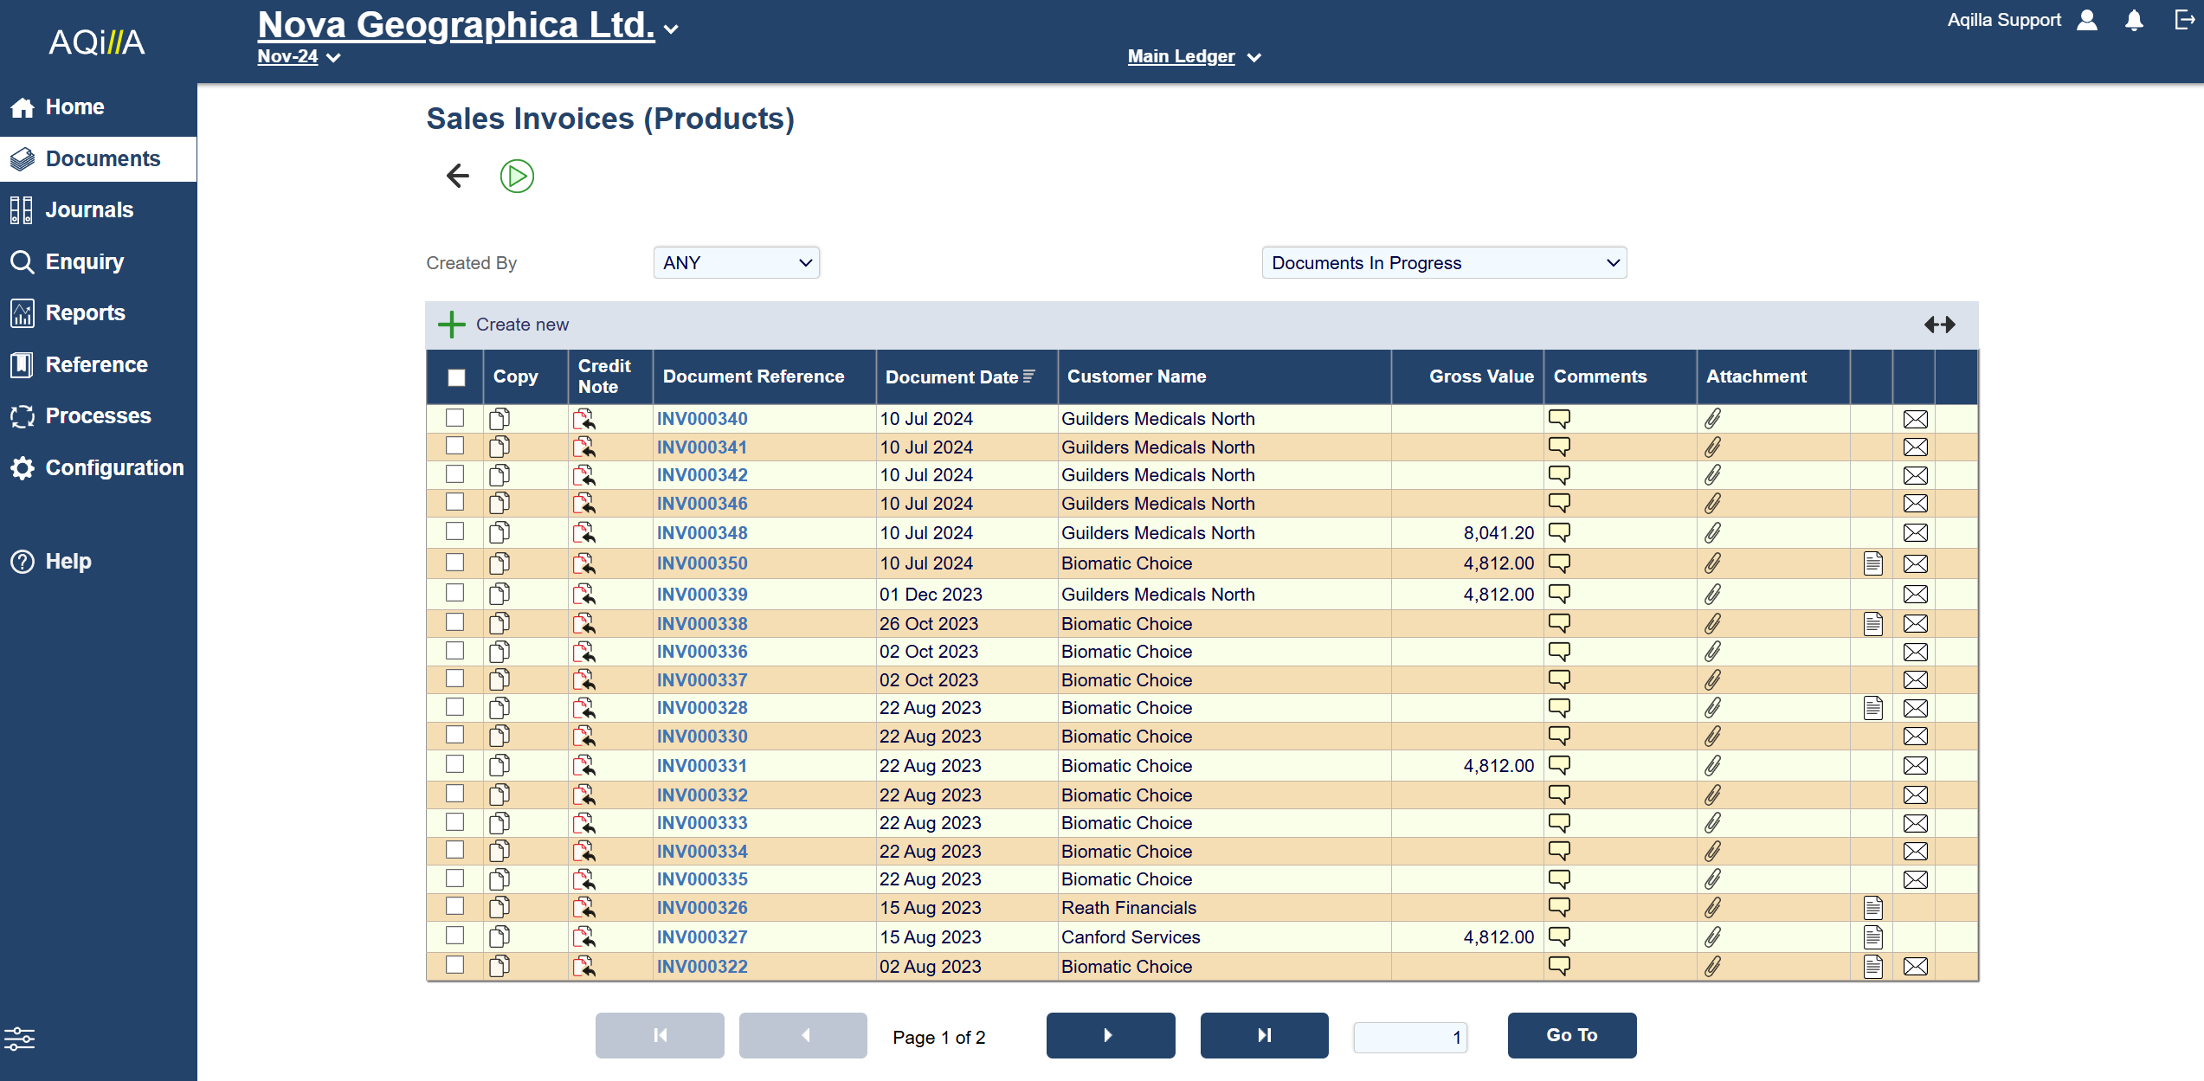Viewport: 2204px width, 1081px height.
Task: Expand Documents In Progress dropdown
Action: tap(1444, 263)
